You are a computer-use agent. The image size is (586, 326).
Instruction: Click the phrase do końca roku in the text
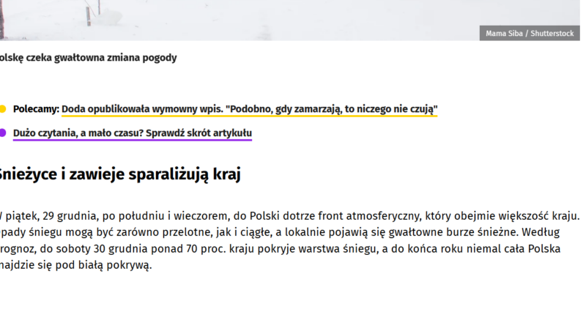point(434,249)
